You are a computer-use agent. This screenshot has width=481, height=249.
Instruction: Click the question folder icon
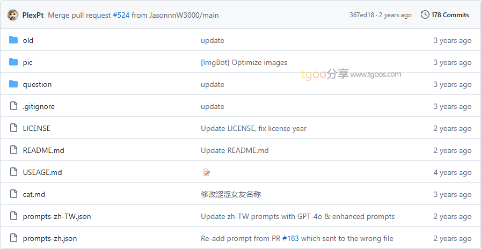tap(13, 84)
